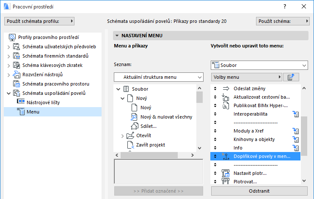The width and height of the screenshot is (314, 199).
Task: Click the Odeslat změny arrow icon
Action: [225, 88]
